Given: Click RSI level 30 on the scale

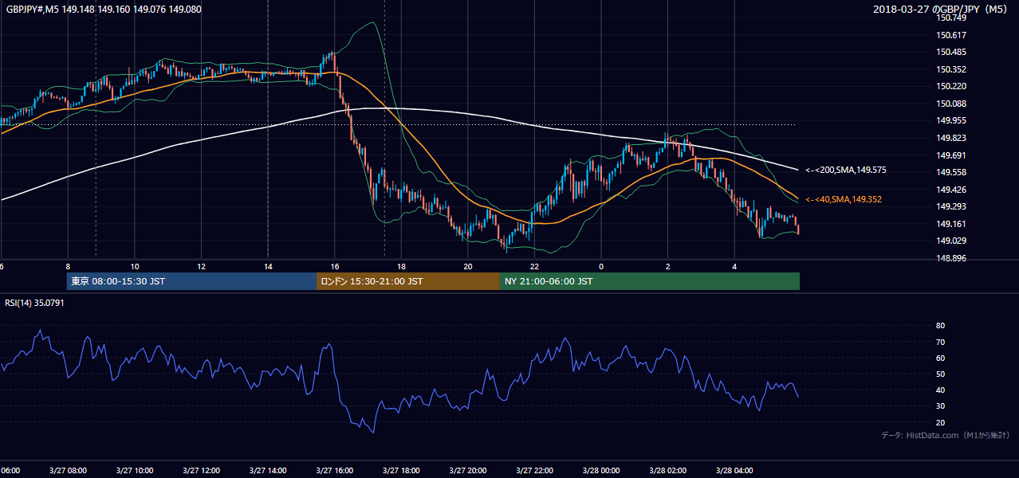Looking at the screenshot, I should (x=940, y=406).
